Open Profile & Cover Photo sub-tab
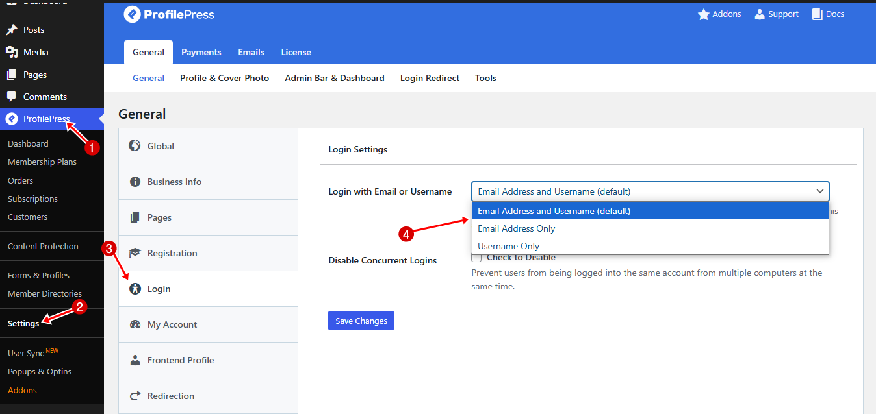The width and height of the screenshot is (876, 414). 224,78
